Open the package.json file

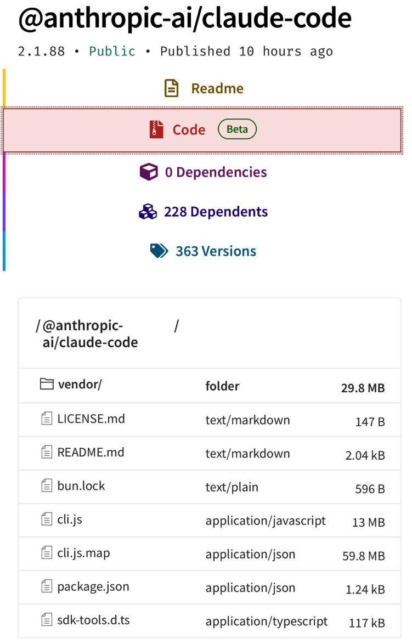[93, 586]
